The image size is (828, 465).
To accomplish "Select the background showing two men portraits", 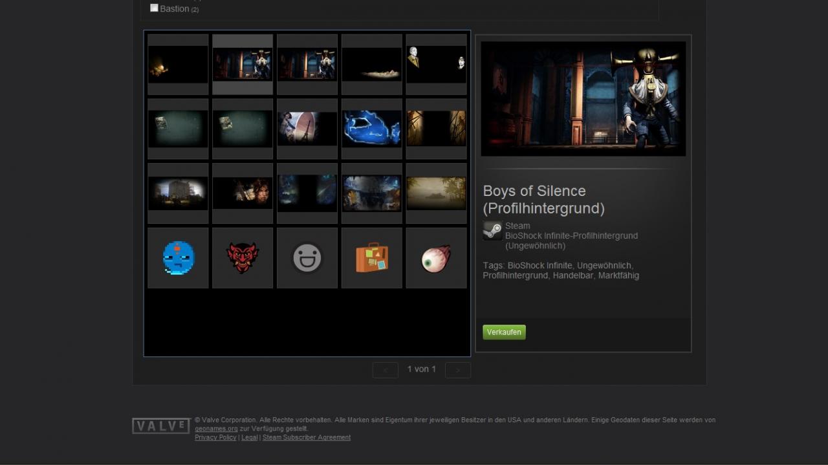I will tap(436, 64).
